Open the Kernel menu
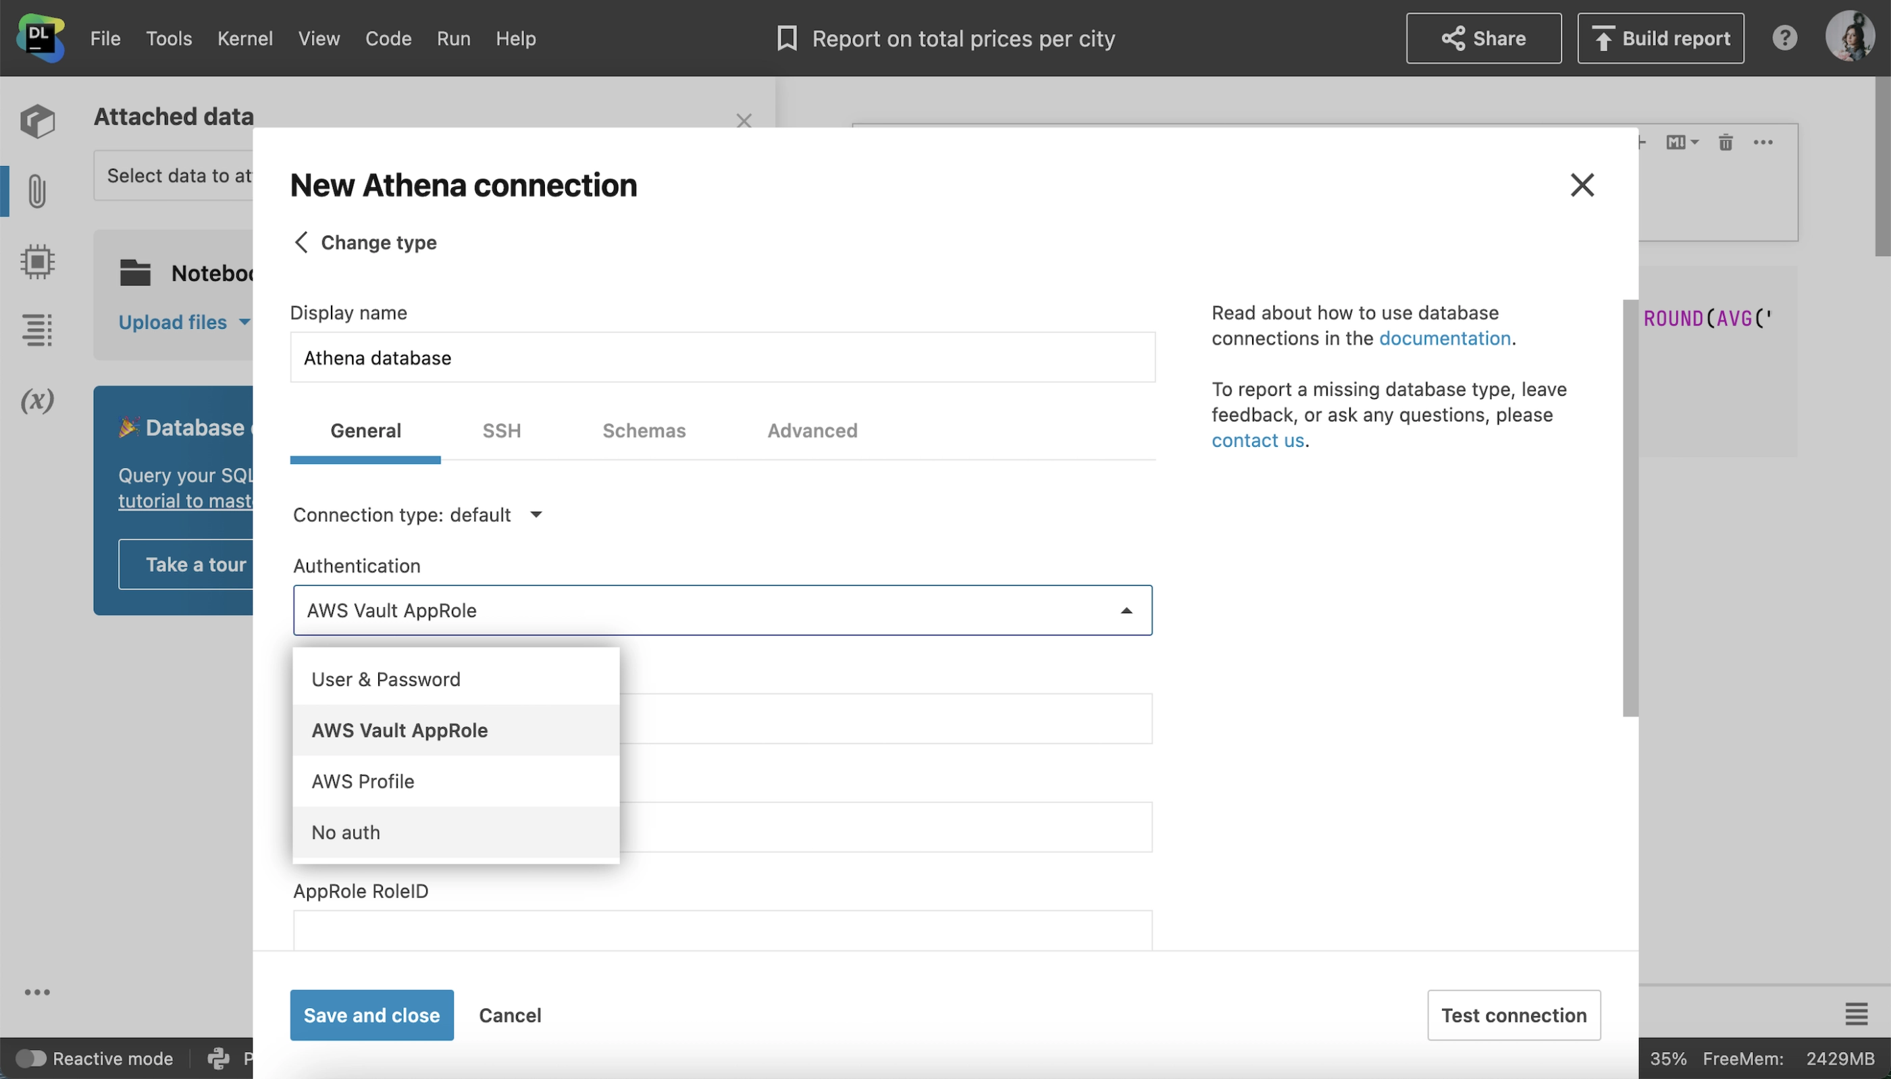Screen dimensions: 1891x1079 (244, 38)
